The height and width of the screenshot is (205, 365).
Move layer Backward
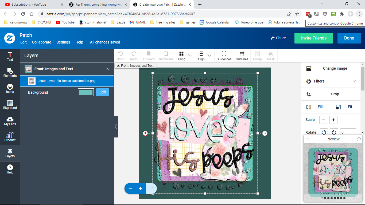pyautogui.click(x=166, y=56)
